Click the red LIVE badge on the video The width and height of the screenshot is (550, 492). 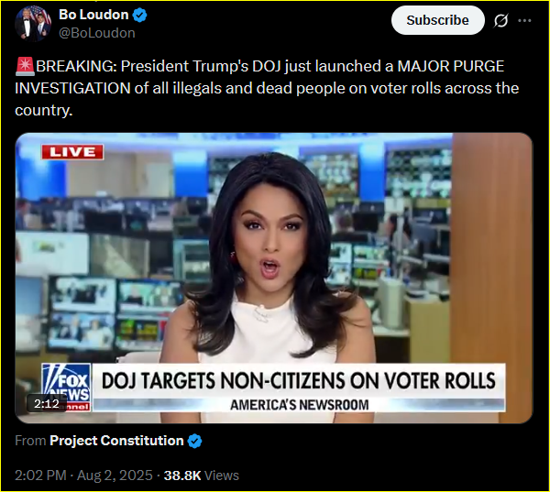[x=72, y=152]
